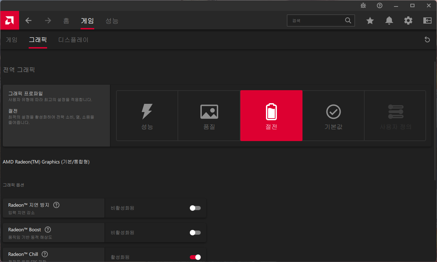Select the 사용자 정의 sliders profile
The width and height of the screenshot is (437, 262).
click(395, 115)
